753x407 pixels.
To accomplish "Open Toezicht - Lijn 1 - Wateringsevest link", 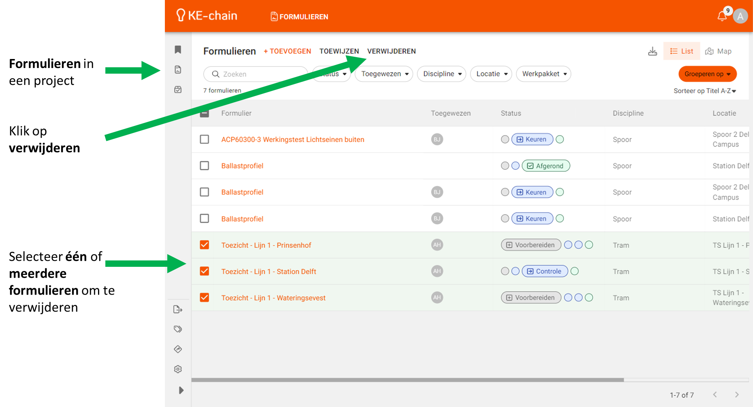I will [x=273, y=298].
